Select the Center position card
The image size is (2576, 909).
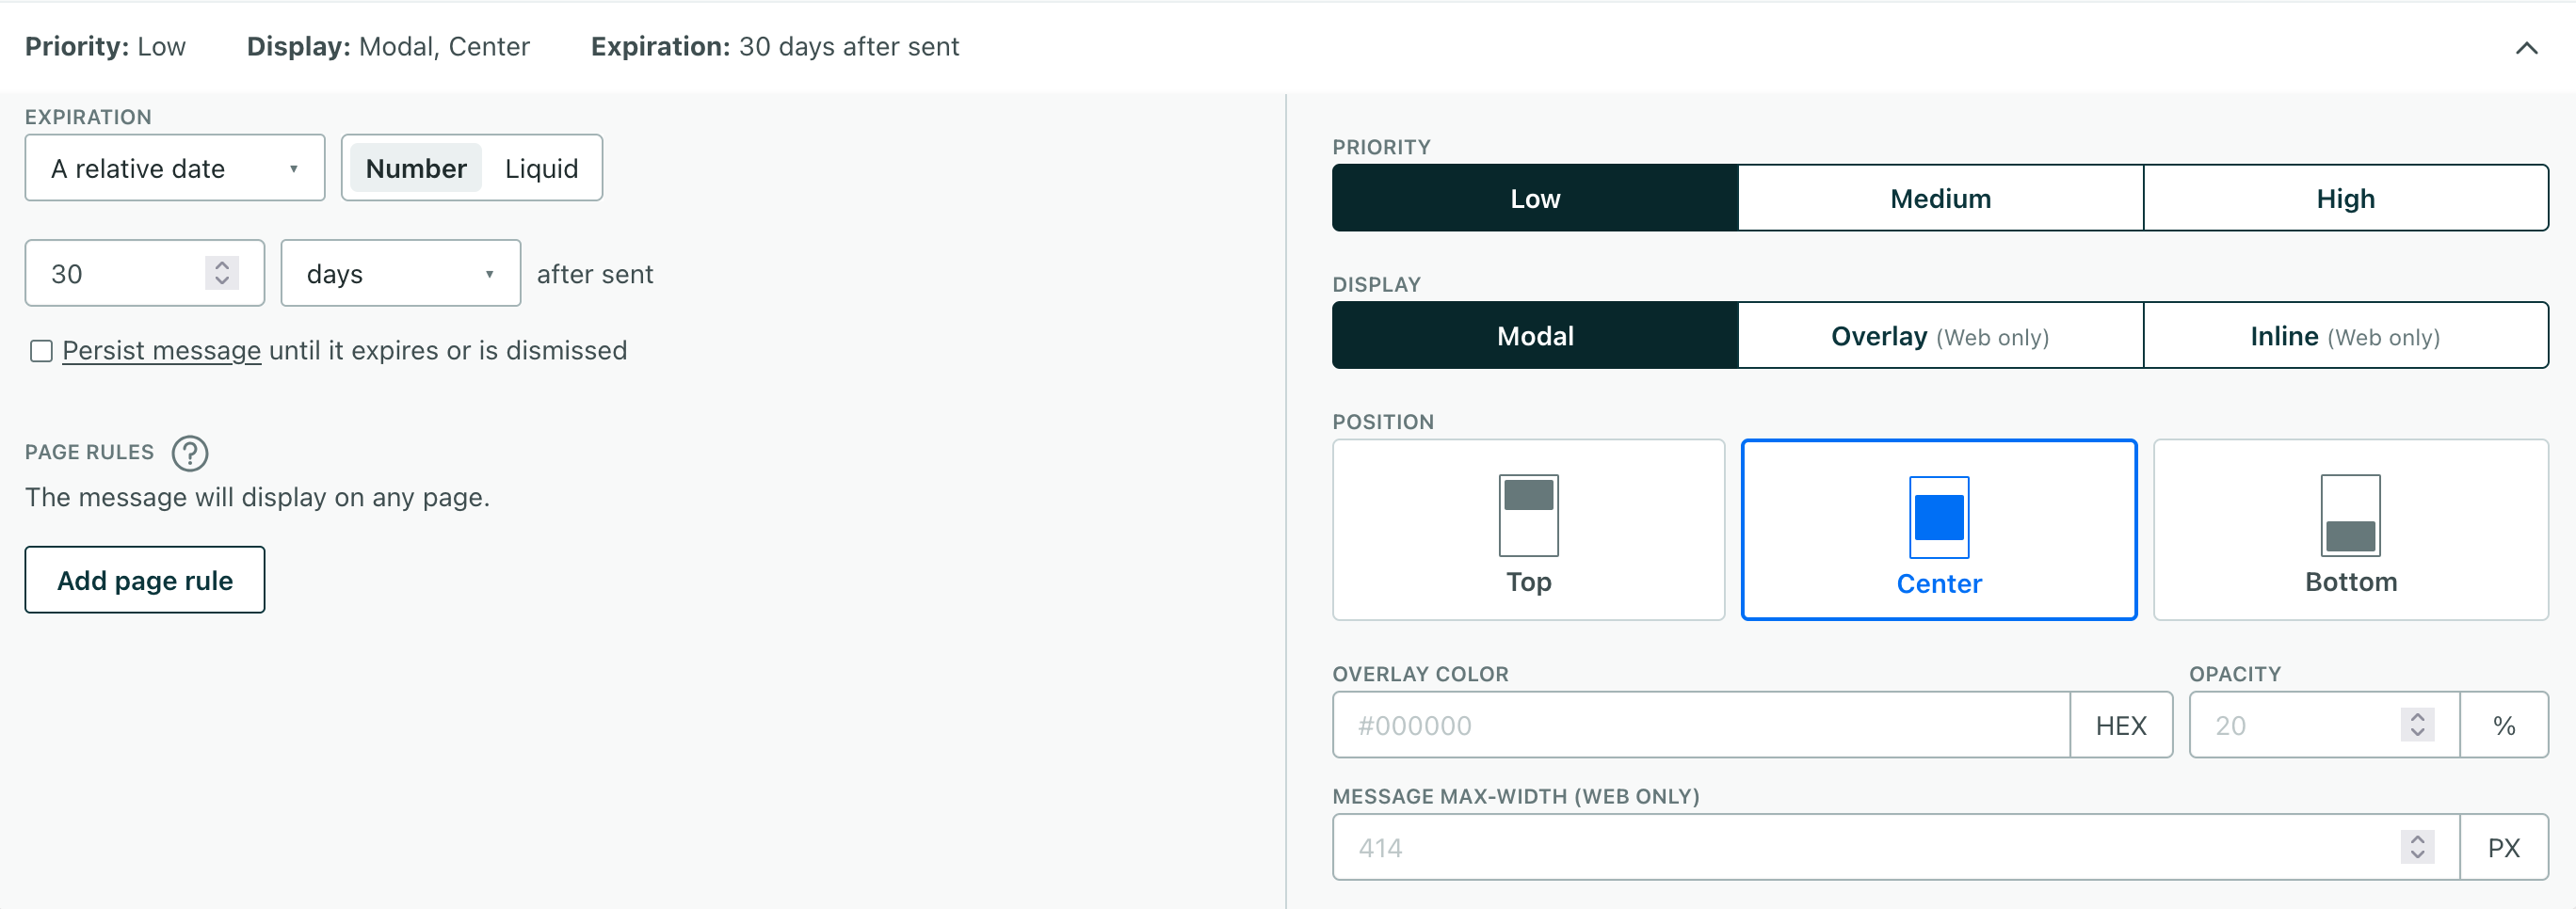[1939, 530]
